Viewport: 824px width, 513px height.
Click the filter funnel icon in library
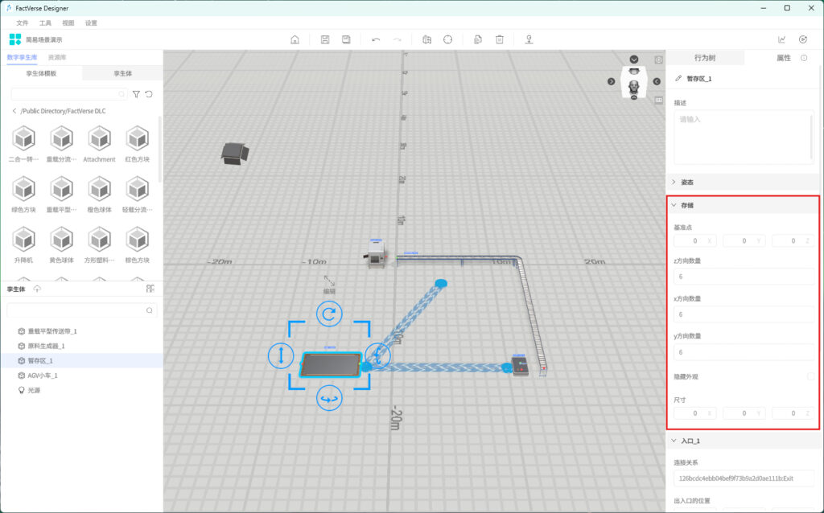coord(136,94)
